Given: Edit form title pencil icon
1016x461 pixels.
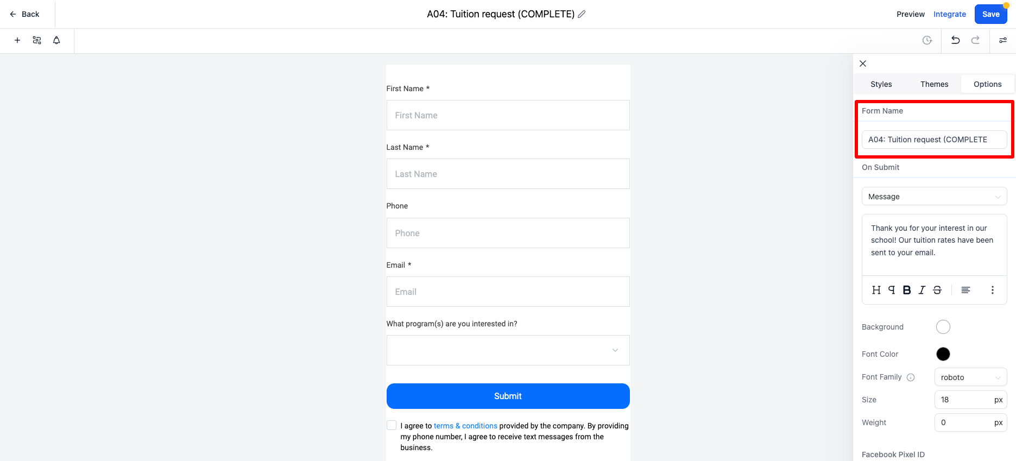Looking at the screenshot, I should [x=582, y=14].
